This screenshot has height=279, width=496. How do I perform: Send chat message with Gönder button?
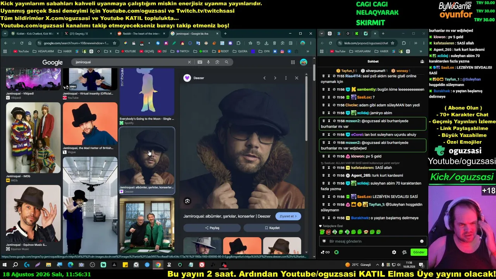(418, 252)
